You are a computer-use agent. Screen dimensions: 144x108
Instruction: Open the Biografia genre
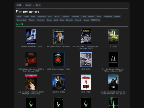[69, 20]
